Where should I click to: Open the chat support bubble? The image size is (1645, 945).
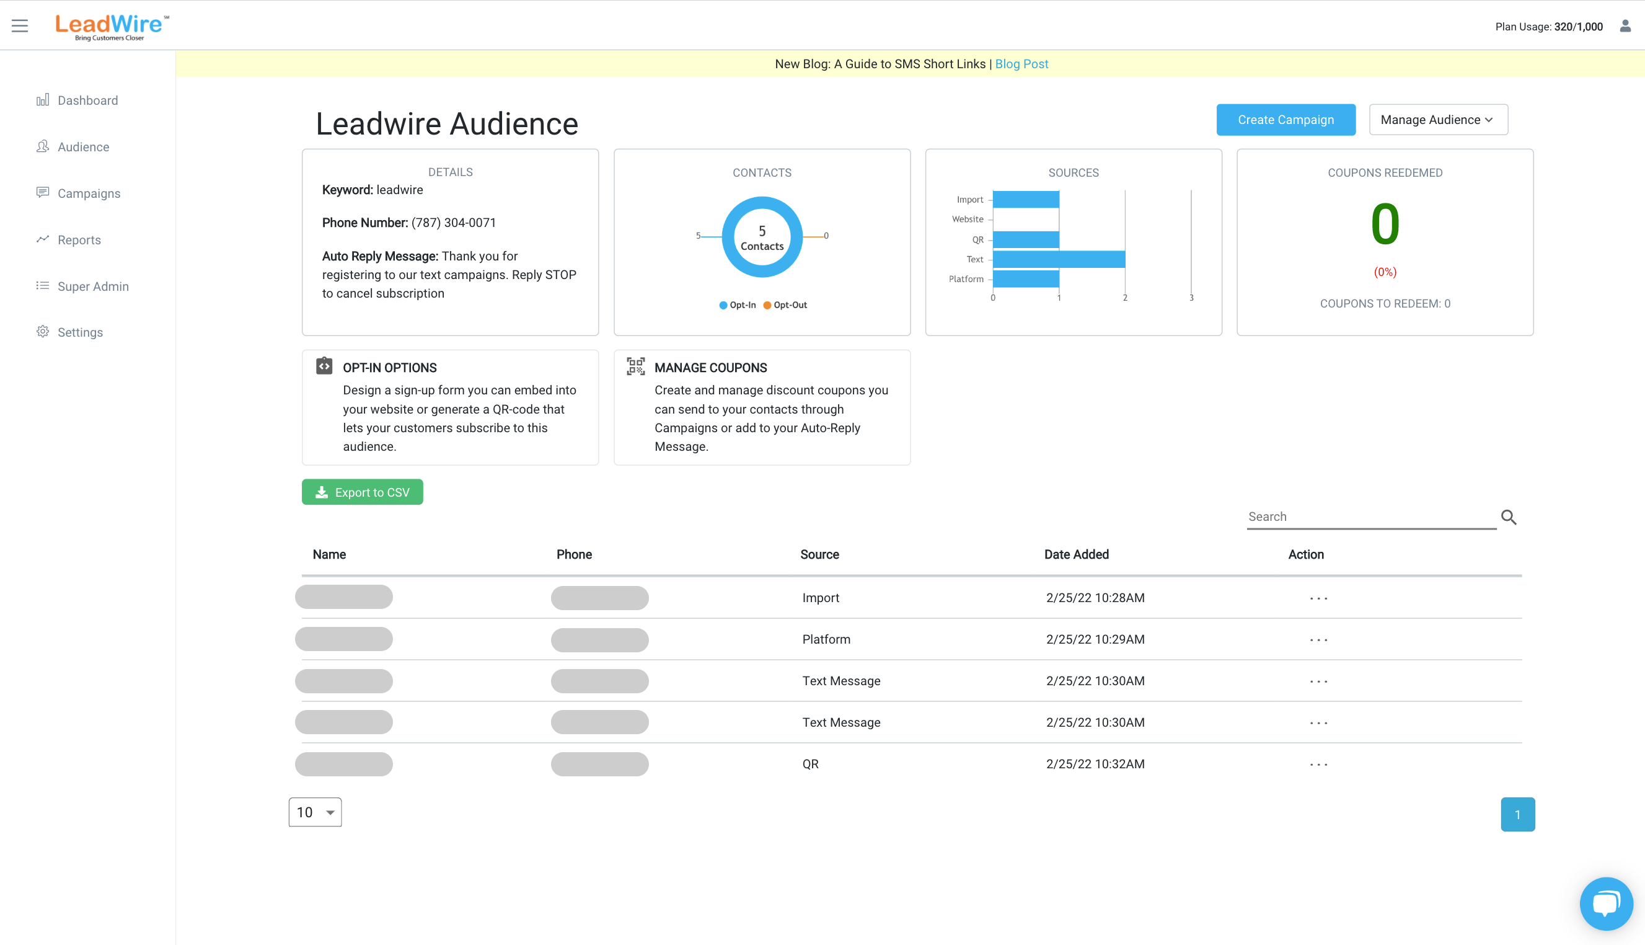click(x=1607, y=903)
